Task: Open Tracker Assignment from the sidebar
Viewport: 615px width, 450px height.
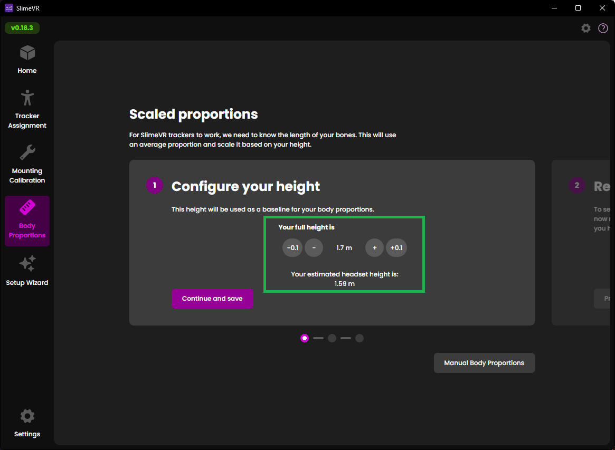Action: click(27, 98)
